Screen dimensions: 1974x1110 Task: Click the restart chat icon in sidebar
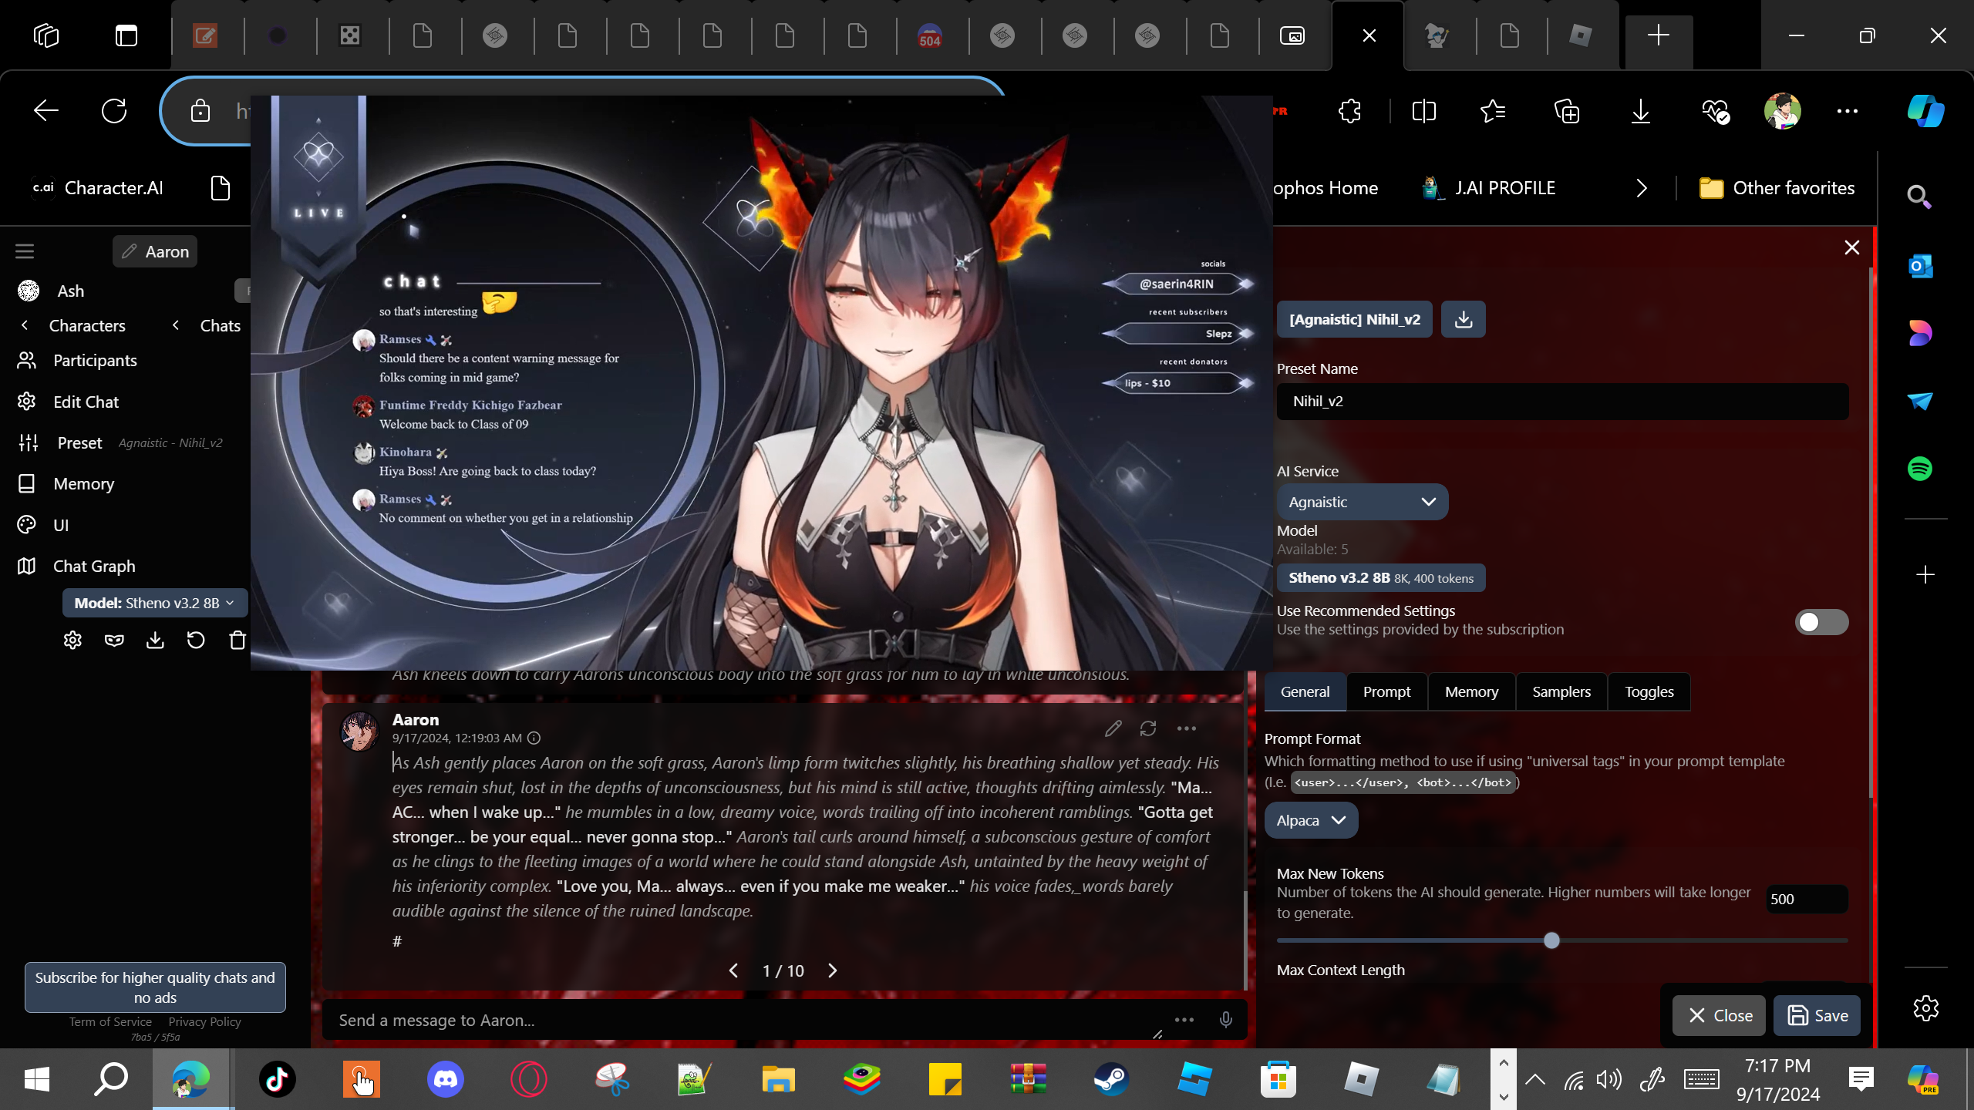point(196,641)
